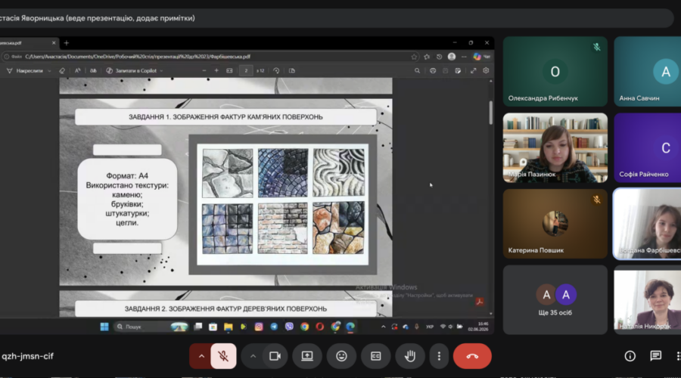Select Олександра Рибенчук participant tile
This screenshot has height=378, width=681.
point(555,72)
